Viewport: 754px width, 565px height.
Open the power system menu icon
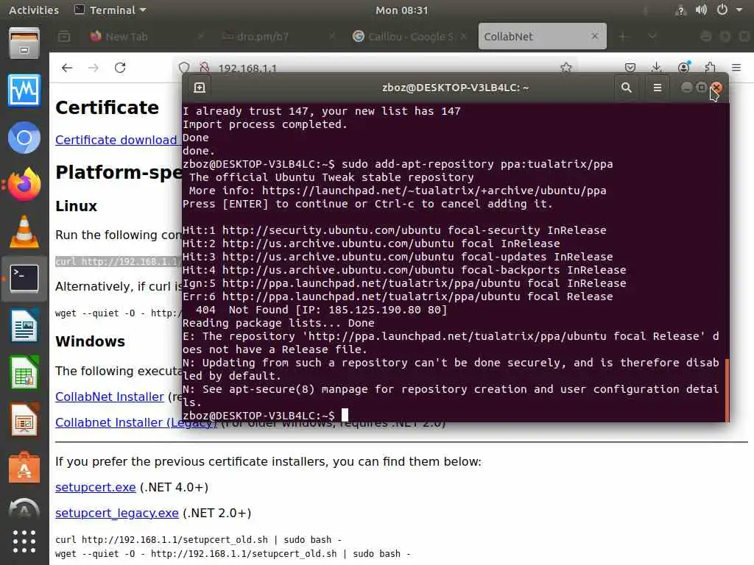tap(722, 10)
